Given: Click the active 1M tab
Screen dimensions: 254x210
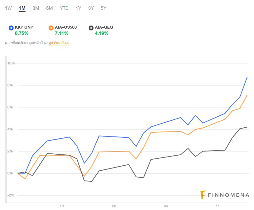Looking at the screenshot, I should click(22, 8).
